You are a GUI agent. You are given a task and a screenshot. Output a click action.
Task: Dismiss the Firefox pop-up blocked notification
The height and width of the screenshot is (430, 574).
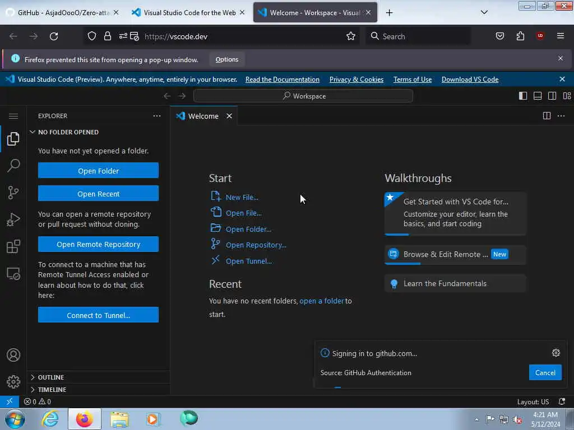(x=561, y=58)
